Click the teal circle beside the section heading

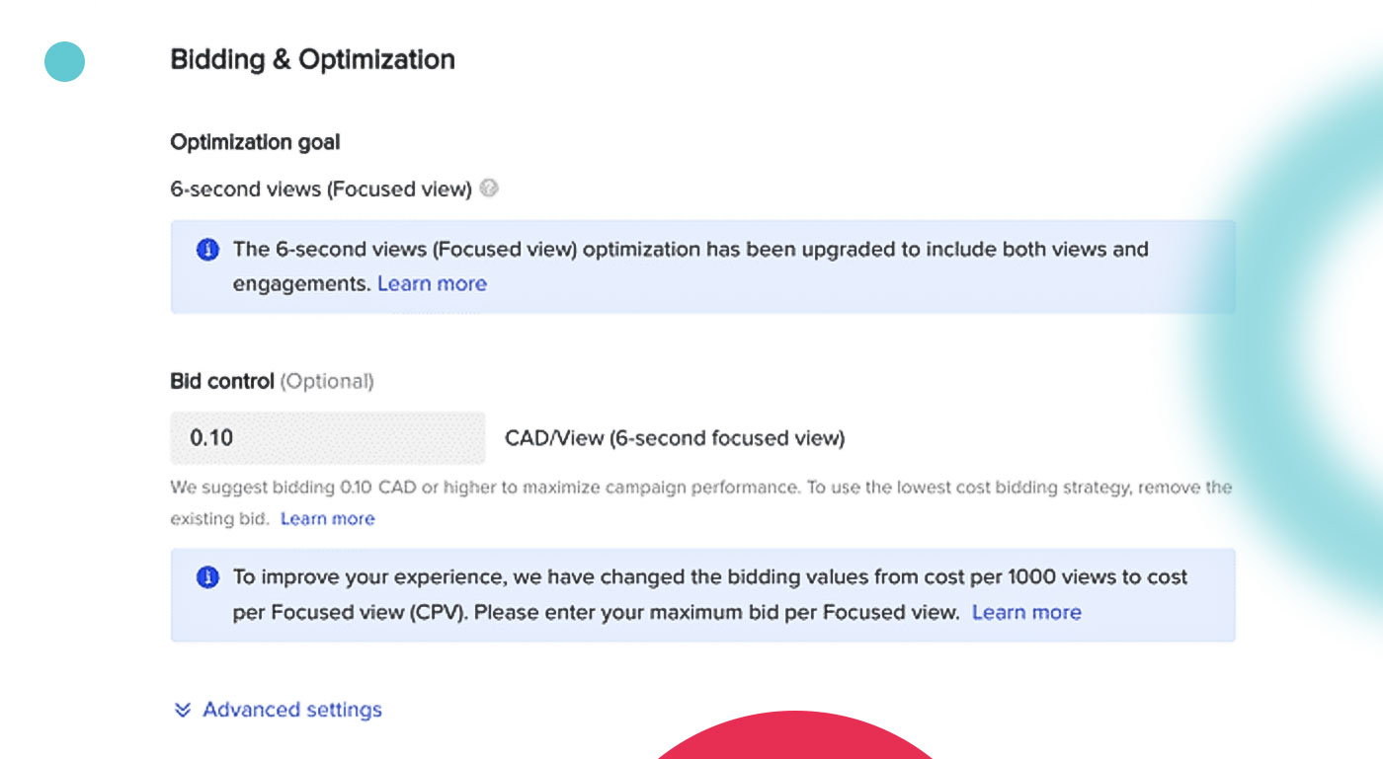(64, 61)
